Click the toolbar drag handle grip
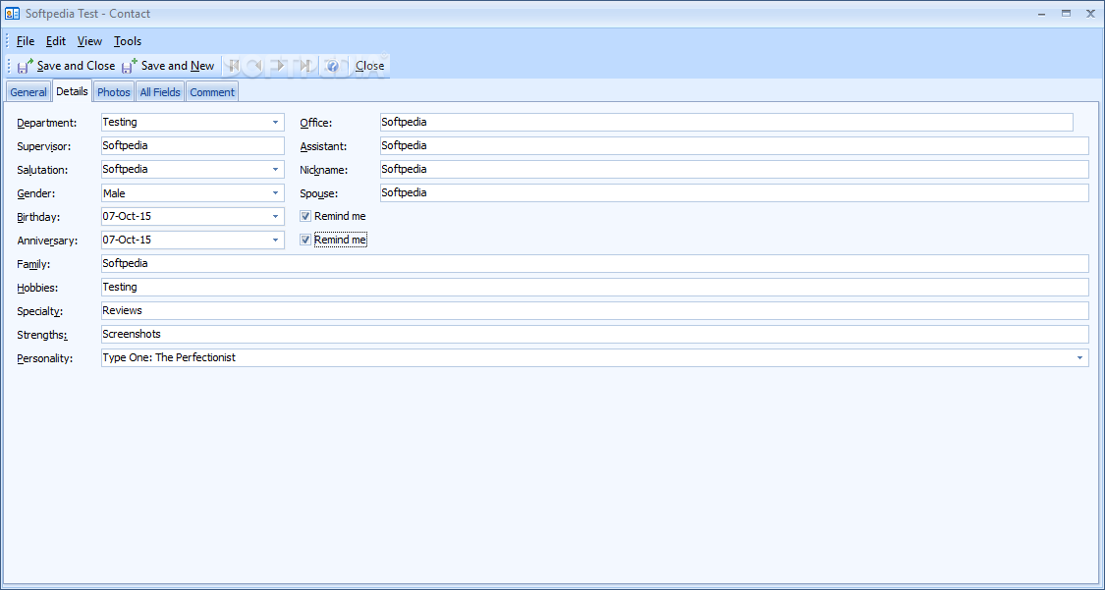Image resolution: width=1105 pixels, height=590 pixels. 9,66
